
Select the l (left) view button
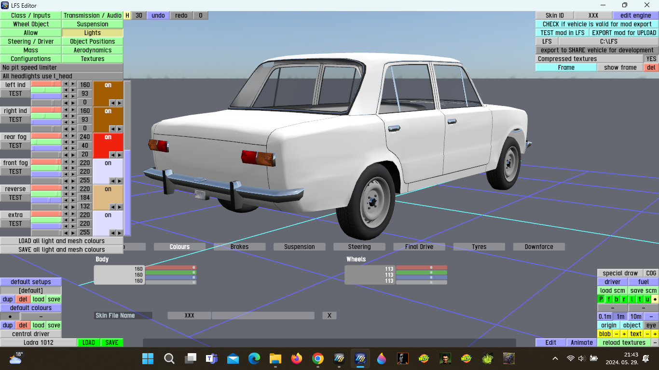(632, 299)
